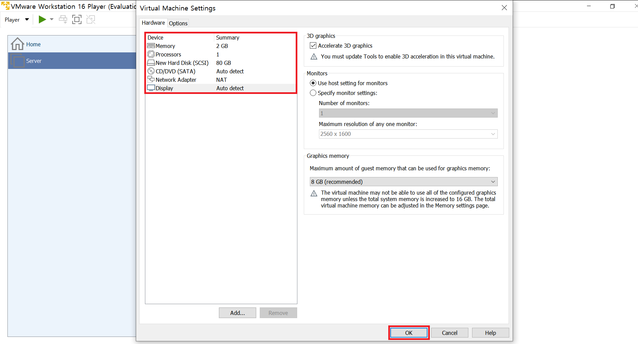Restore down the VMware Player main window

click(612, 6)
